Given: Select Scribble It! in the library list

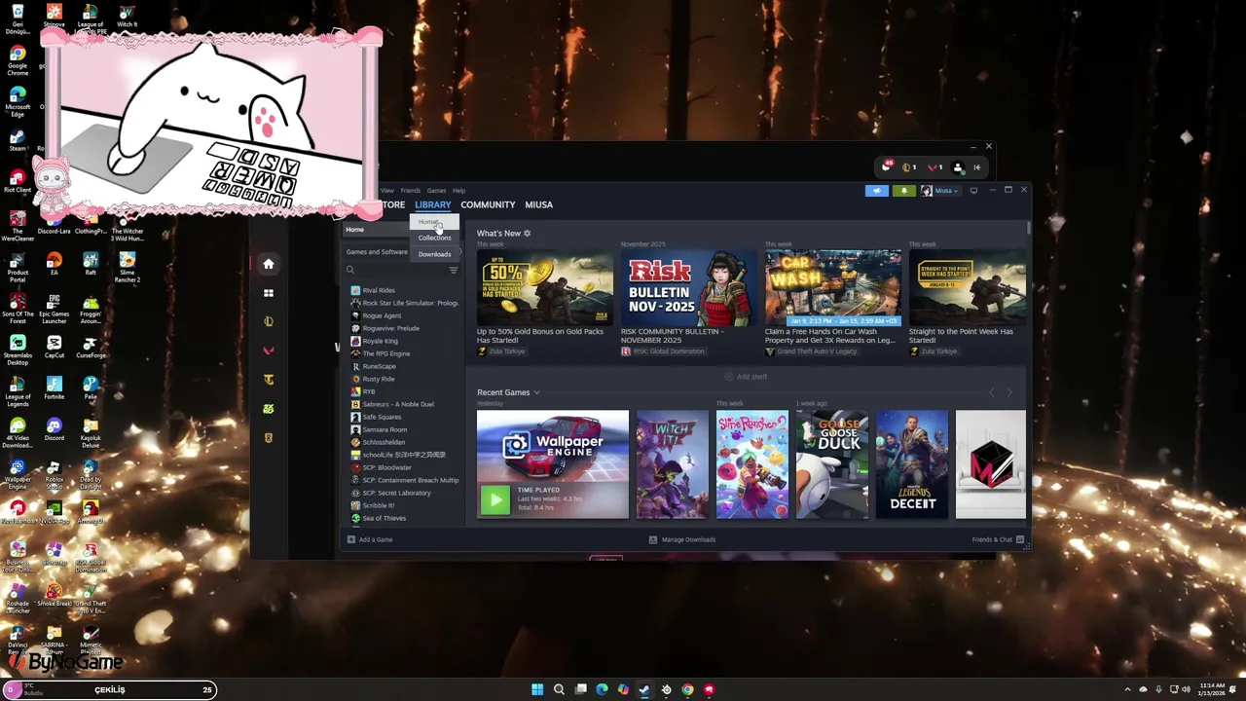Looking at the screenshot, I should pos(404,505).
